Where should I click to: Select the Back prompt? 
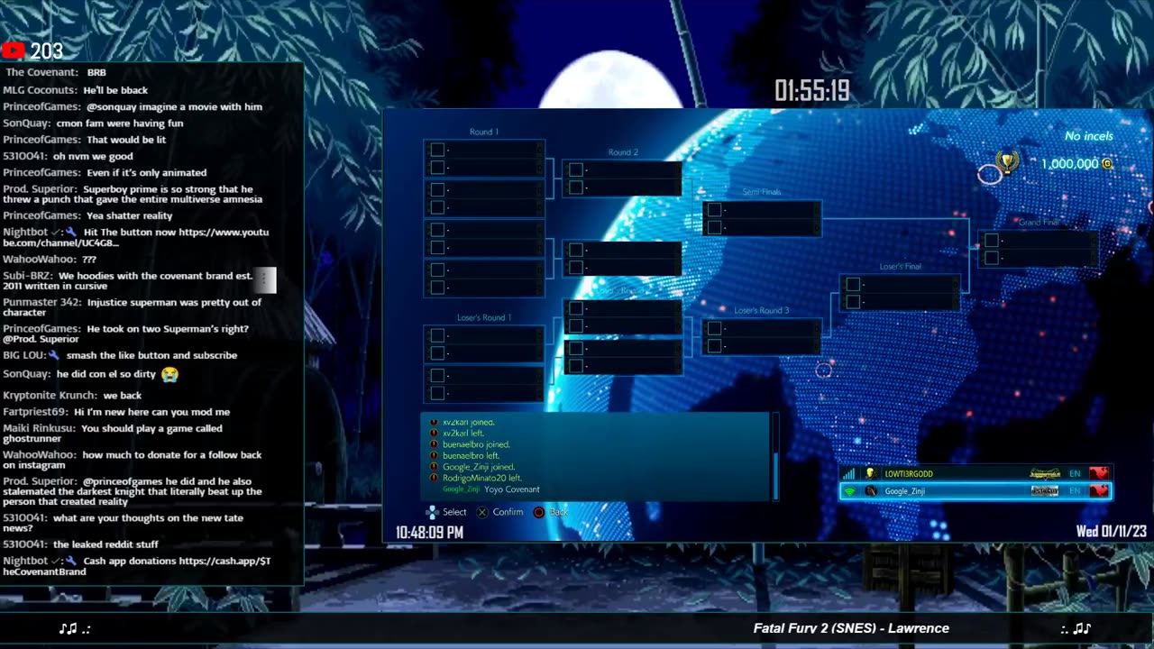click(x=551, y=512)
